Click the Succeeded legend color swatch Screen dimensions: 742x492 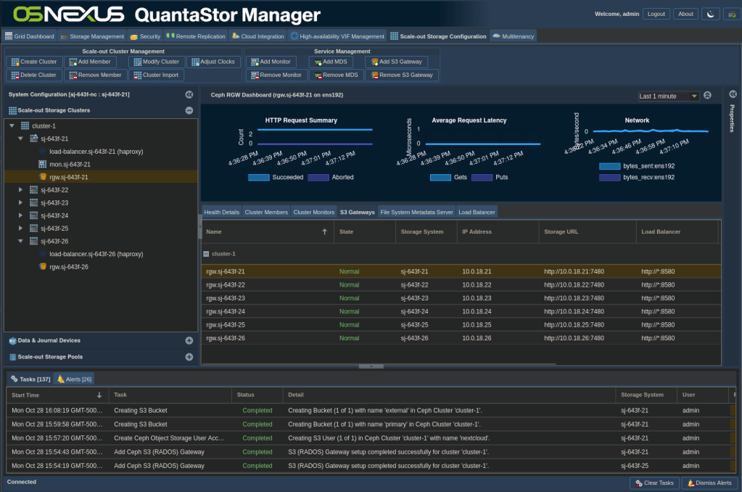click(x=258, y=177)
